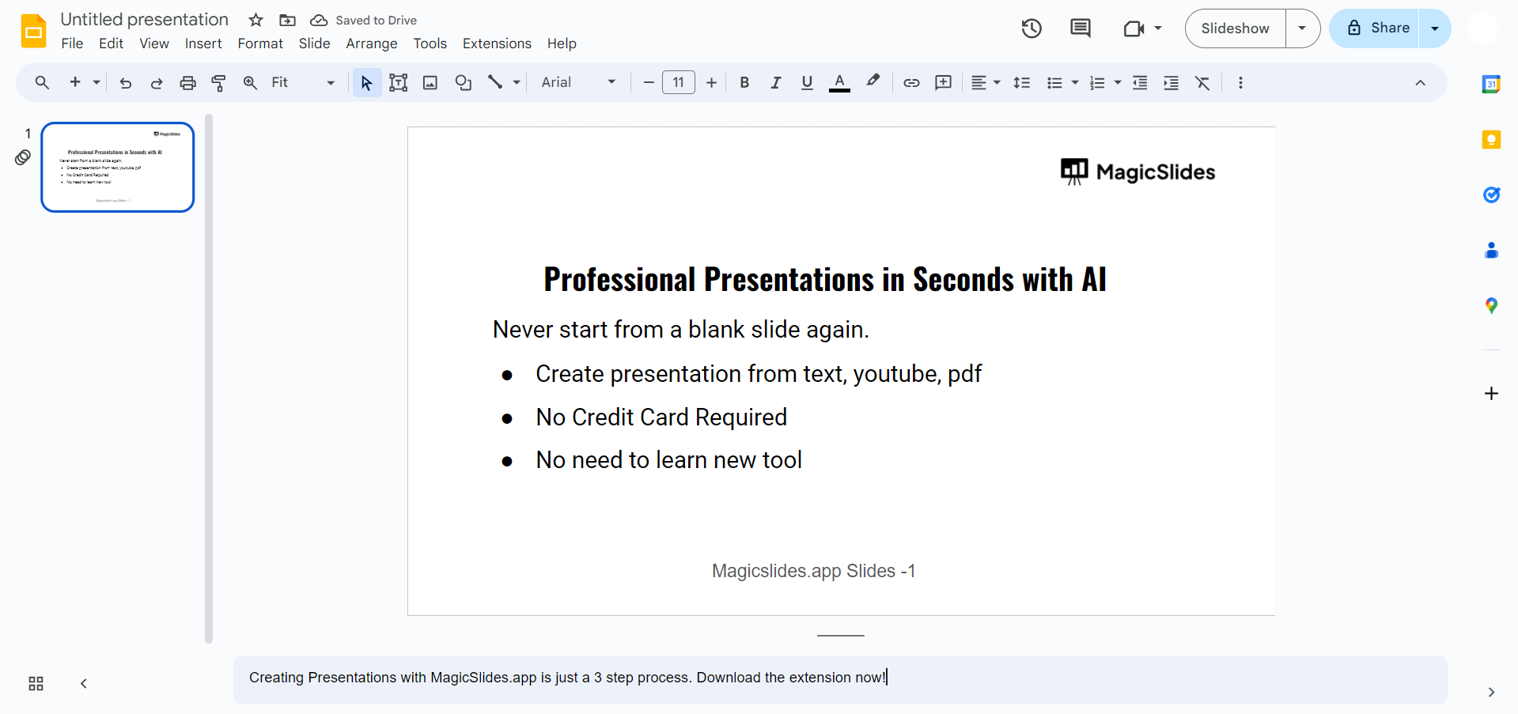Screen dimensions: 1518x714
Task: Move presentation to a folder icon
Action: click(x=288, y=20)
